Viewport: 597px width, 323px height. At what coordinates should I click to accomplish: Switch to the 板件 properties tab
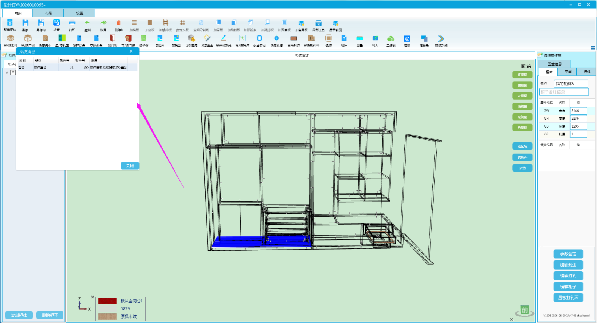click(x=587, y=72)
